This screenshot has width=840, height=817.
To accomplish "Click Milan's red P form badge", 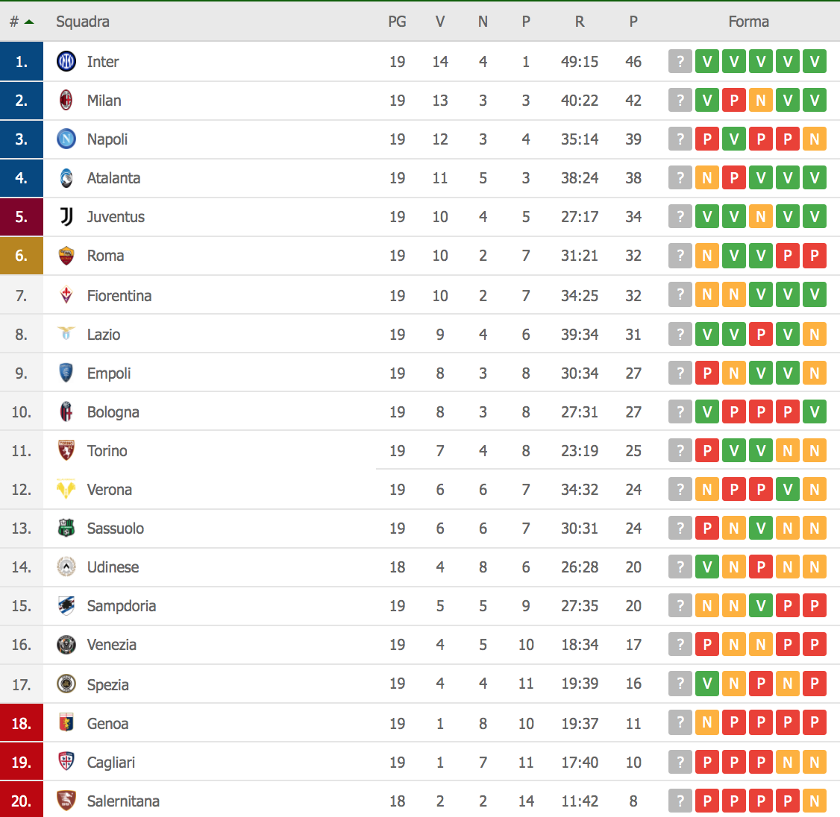I will click(x=734, y=101).
